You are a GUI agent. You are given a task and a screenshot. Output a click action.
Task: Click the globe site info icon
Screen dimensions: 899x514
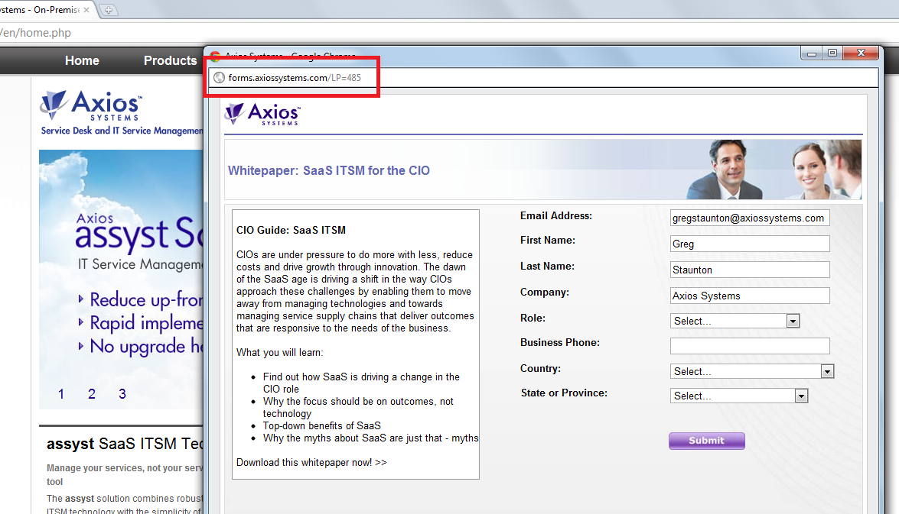219,78
